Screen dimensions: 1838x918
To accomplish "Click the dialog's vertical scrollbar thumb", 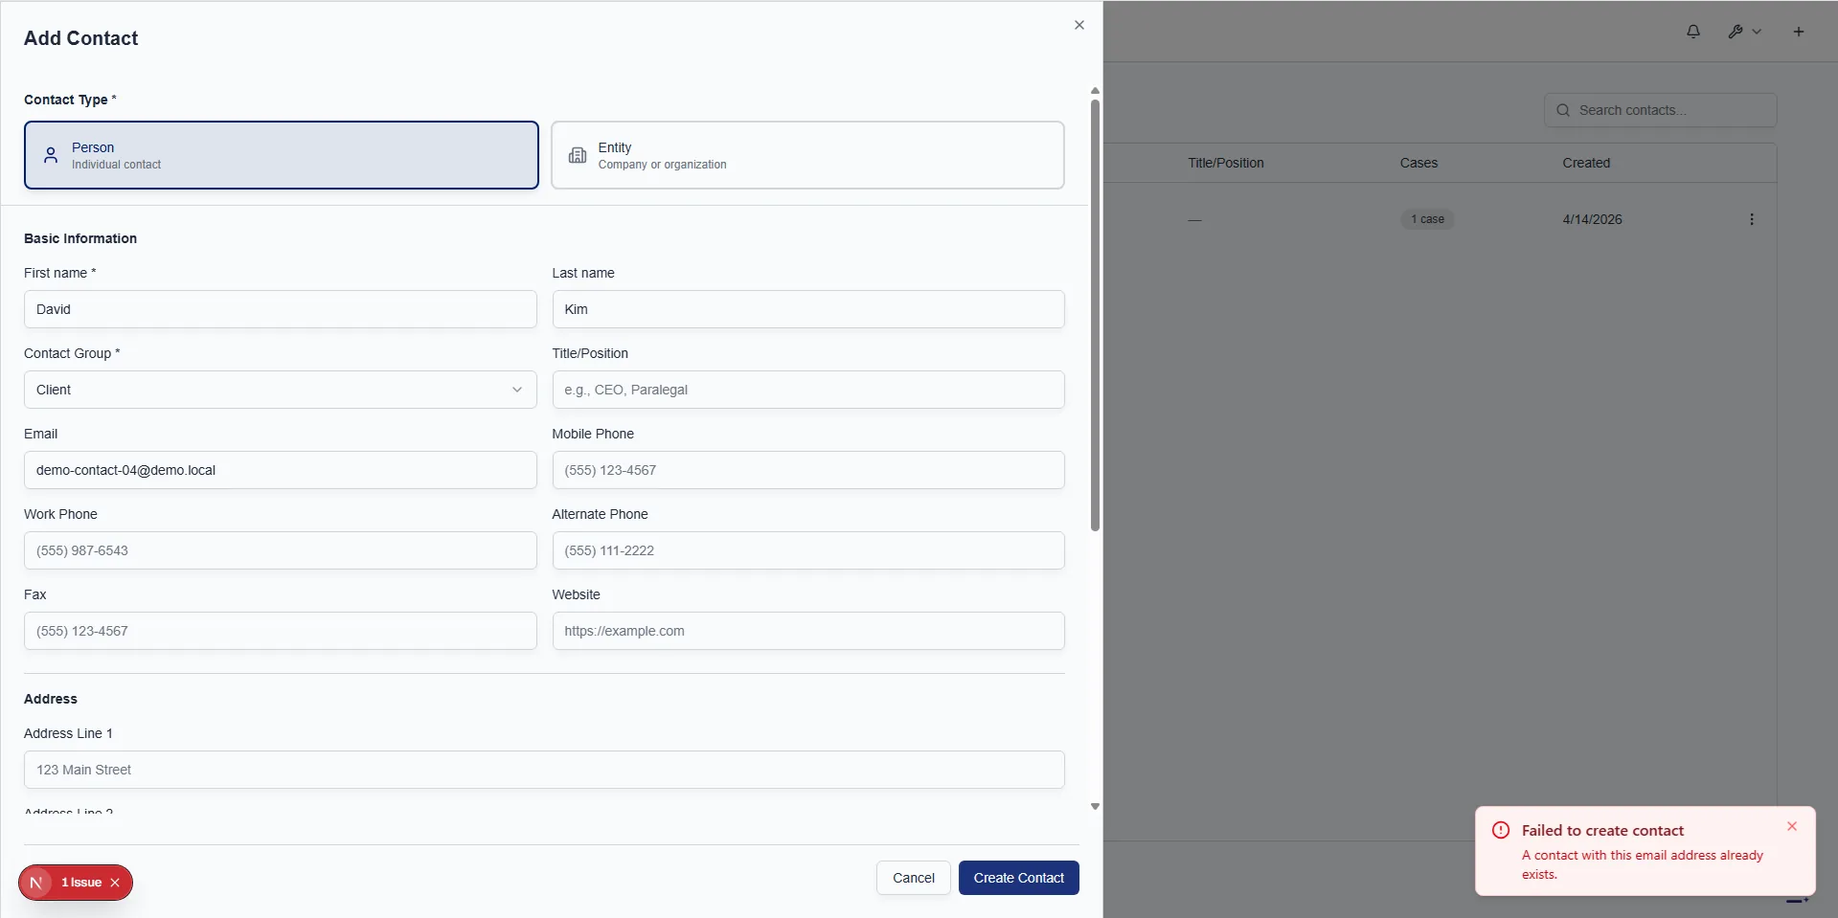I will 1095,315.
